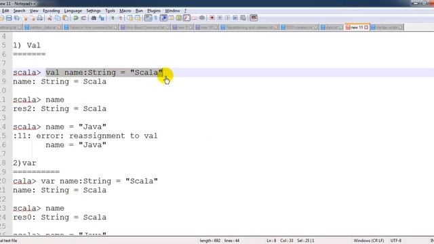
Task: Click the green Undo arrow icon
Action: coord(75,18)
